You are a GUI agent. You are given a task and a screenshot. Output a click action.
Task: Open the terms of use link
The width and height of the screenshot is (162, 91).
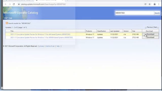50,46
